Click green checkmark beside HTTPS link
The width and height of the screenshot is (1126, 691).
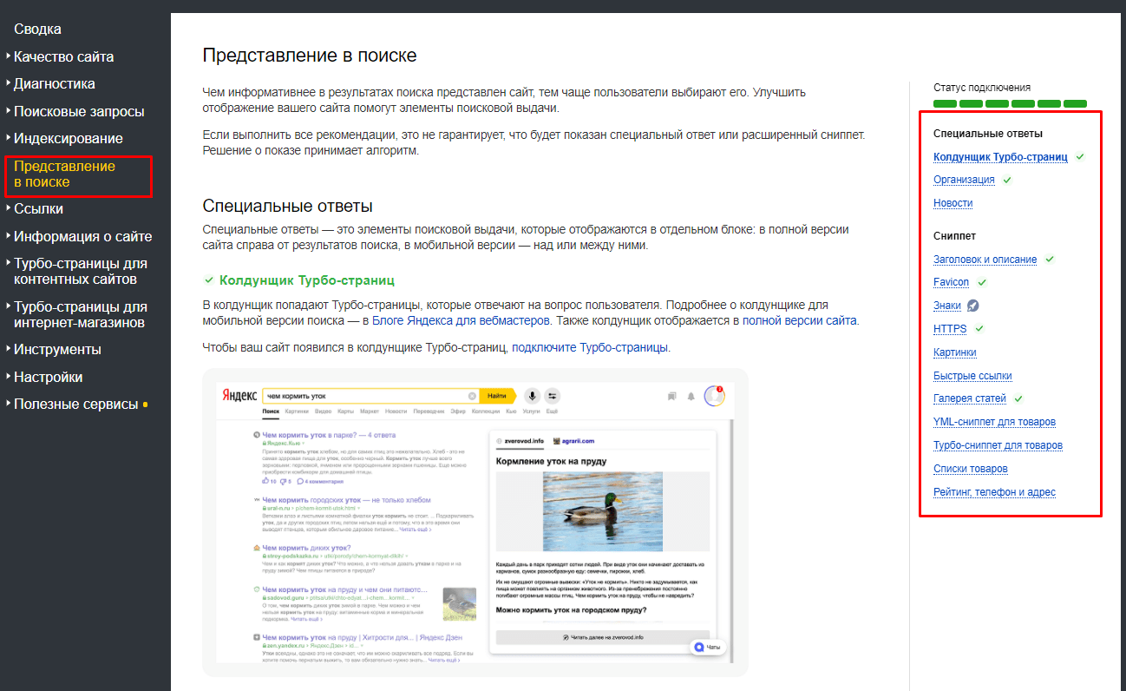click(979, 329)
